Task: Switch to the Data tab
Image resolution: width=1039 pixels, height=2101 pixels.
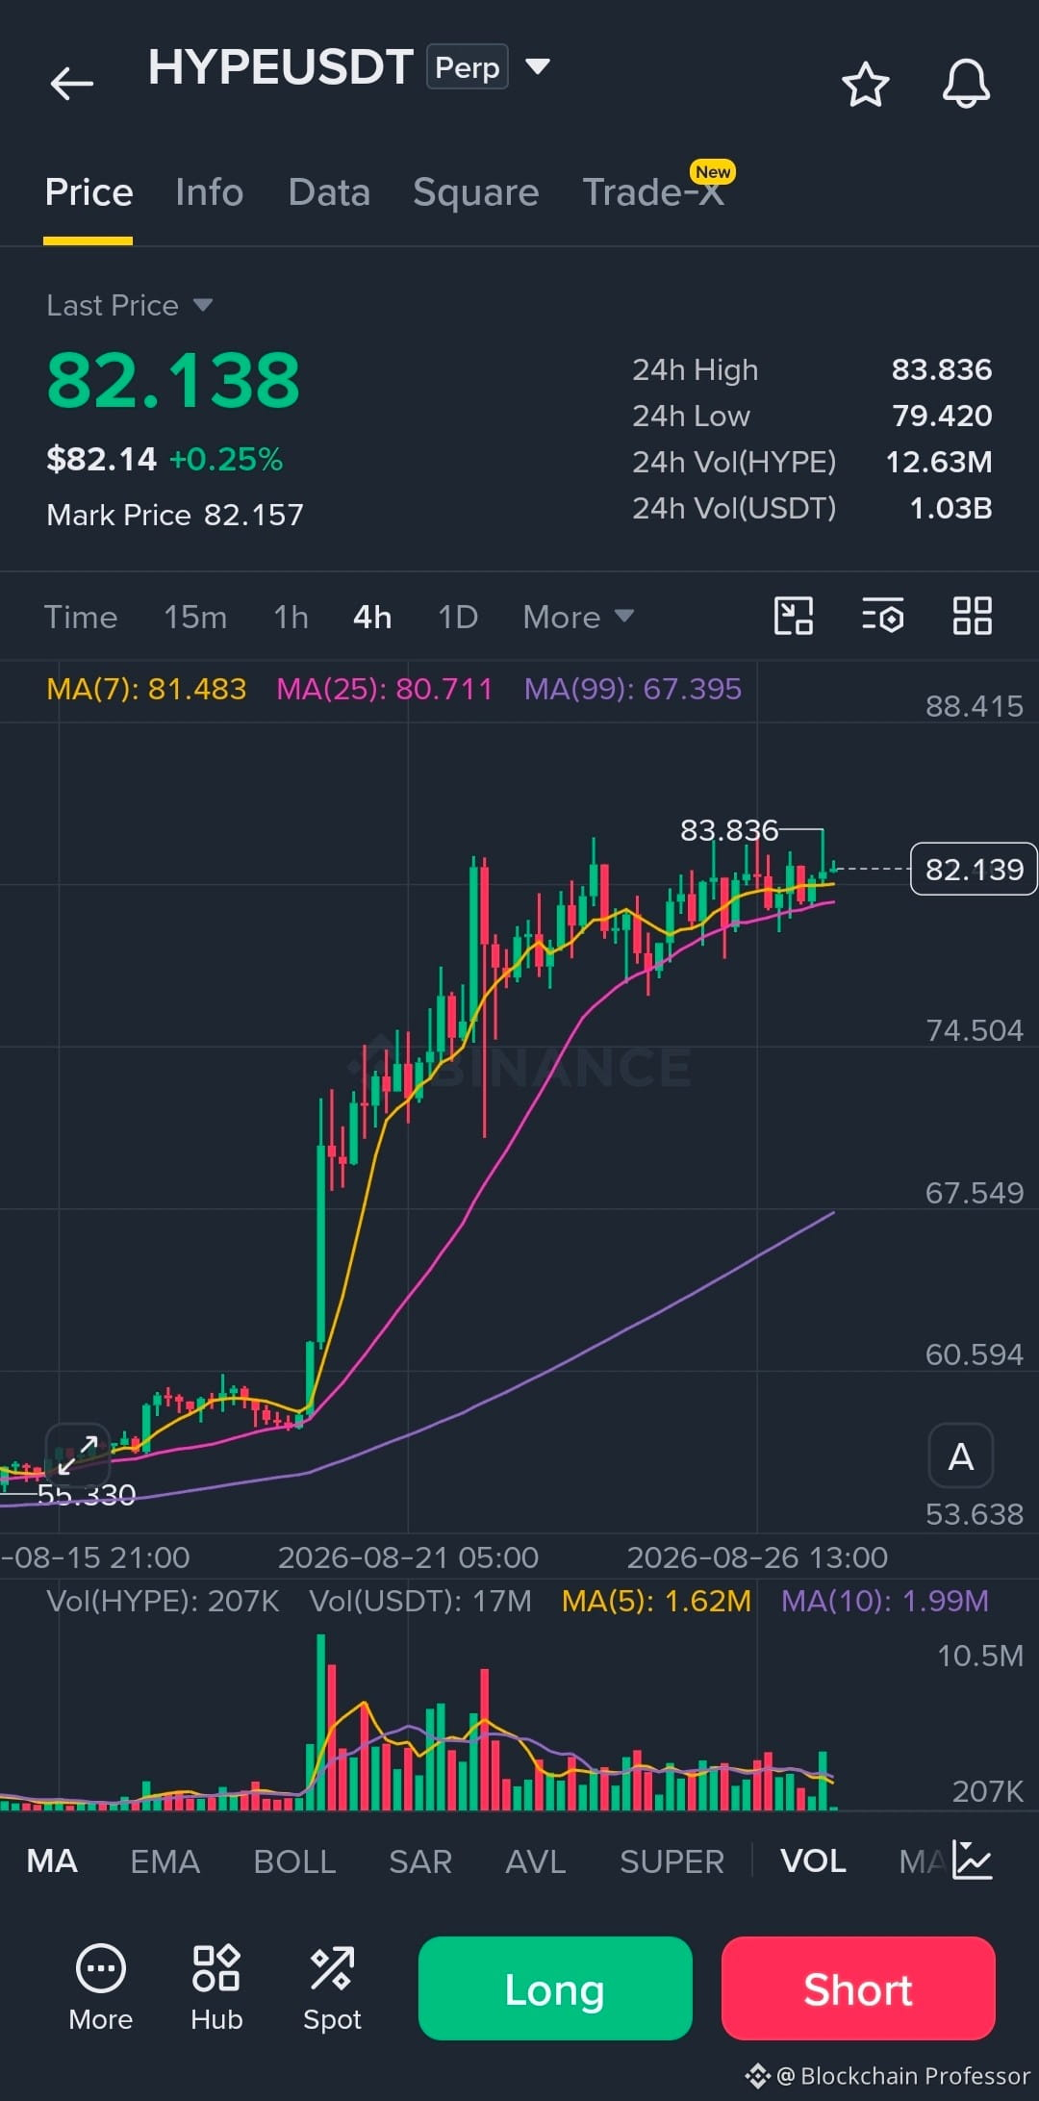Action: 329,192
